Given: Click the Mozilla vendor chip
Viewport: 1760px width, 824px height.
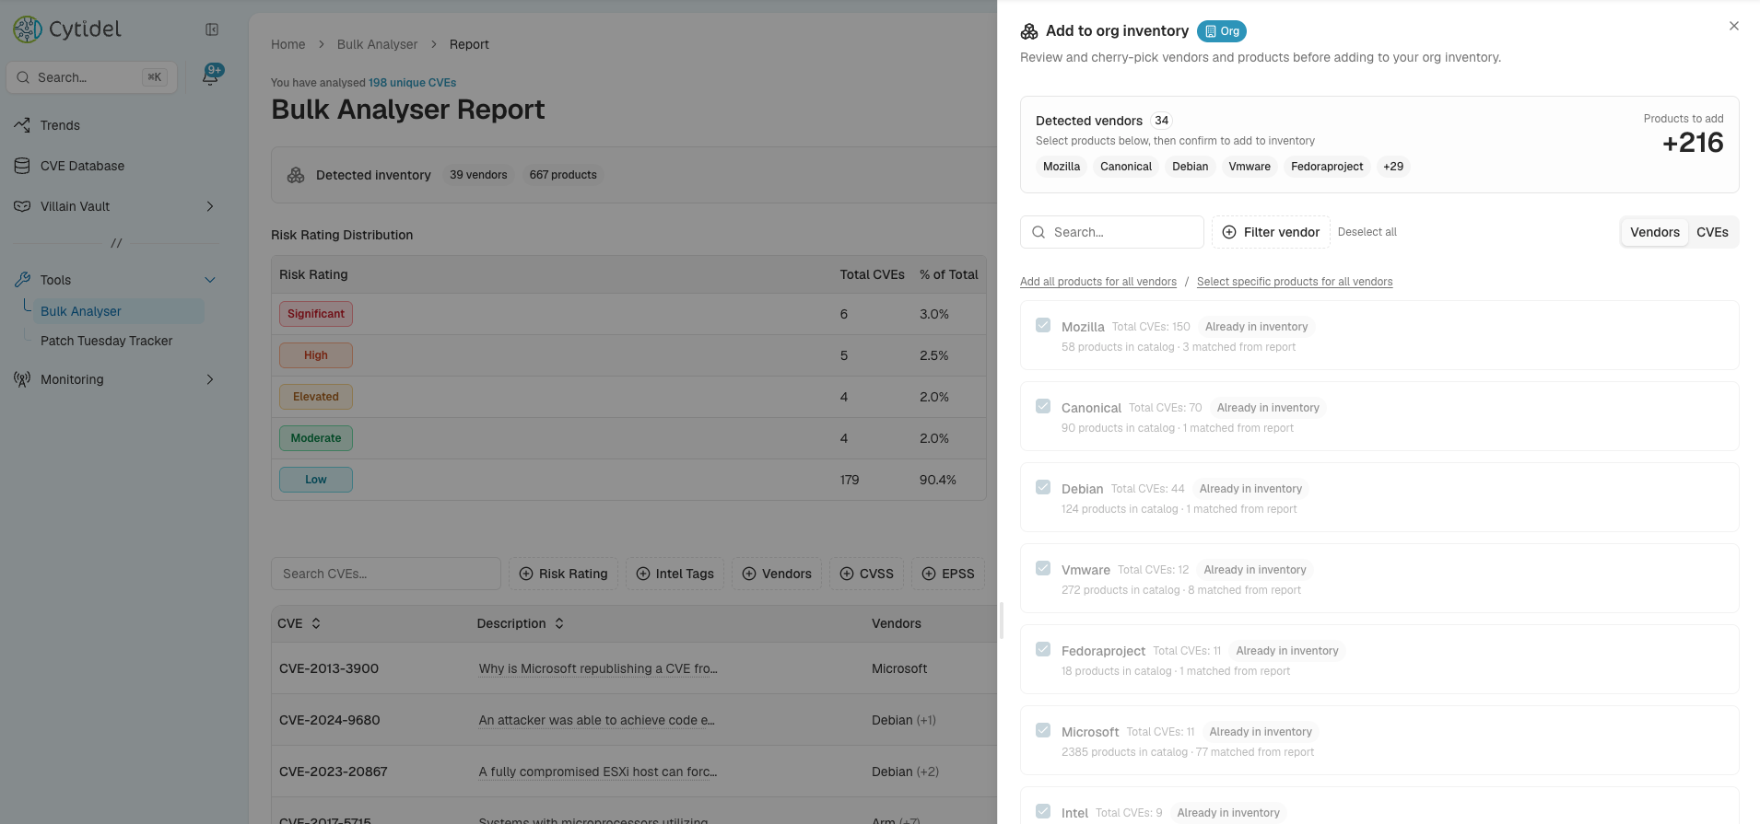Looking at the screenshot, I should [1062, 167].
